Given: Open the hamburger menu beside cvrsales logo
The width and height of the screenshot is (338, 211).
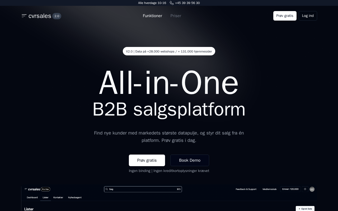Looking at the screenshot, I should (24, 16).
